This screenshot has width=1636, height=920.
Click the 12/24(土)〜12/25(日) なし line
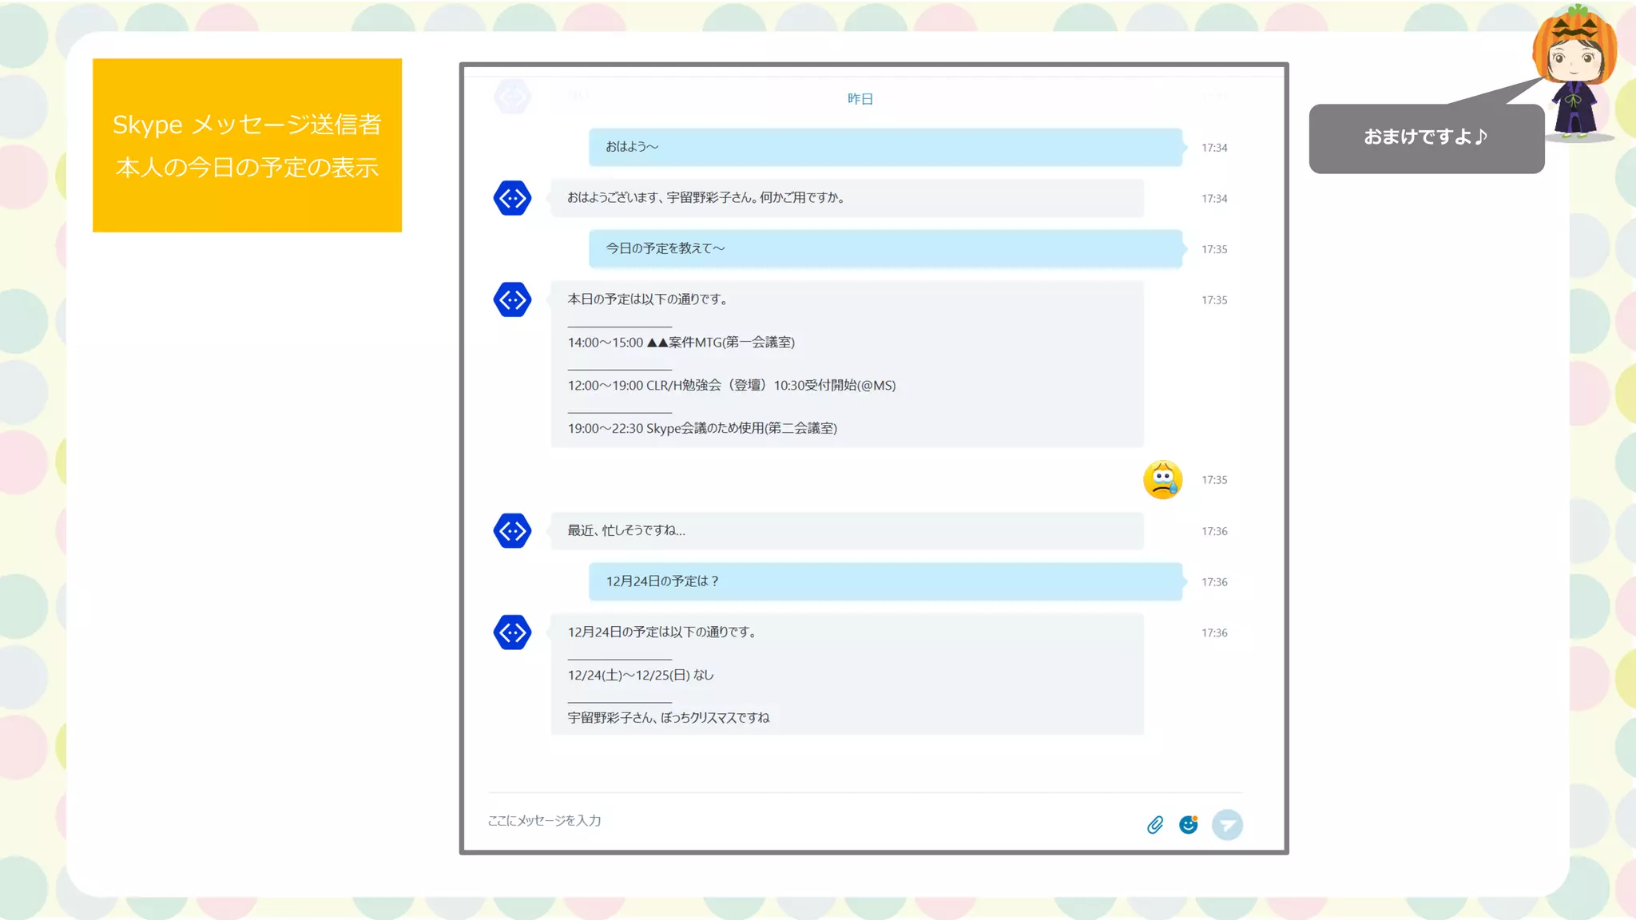[641, 676]
